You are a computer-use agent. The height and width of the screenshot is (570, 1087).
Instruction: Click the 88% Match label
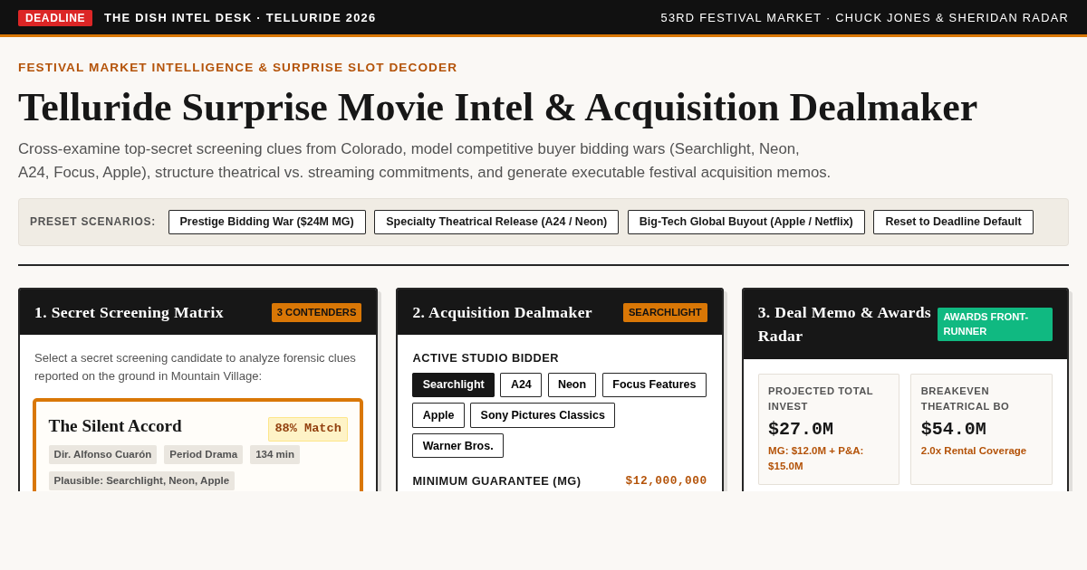click(x=308, y=429)
